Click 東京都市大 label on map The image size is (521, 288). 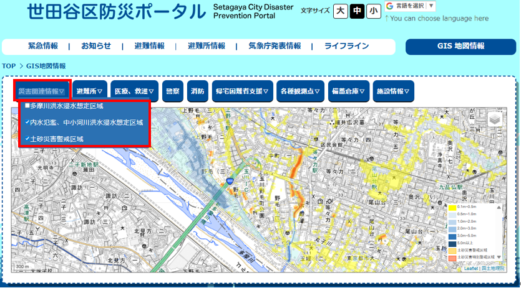point(361,258)
